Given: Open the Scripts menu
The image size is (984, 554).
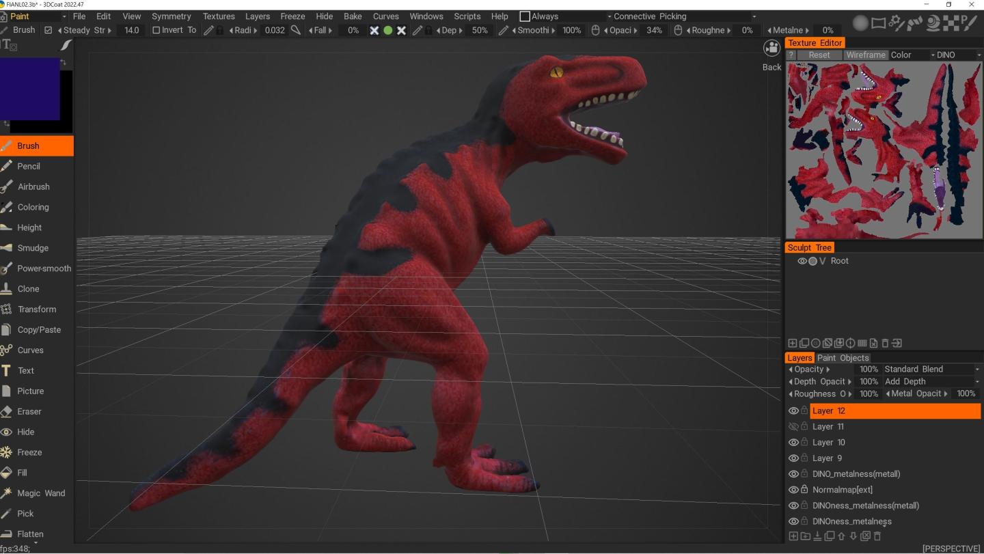Looking at the screenshot, I should [467, 16].
